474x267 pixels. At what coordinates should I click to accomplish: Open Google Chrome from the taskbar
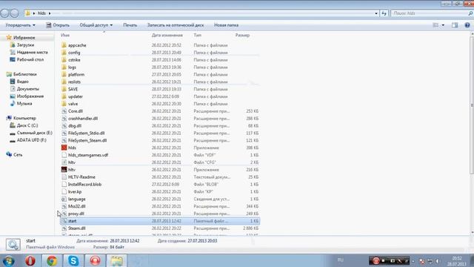click(52, 260)
